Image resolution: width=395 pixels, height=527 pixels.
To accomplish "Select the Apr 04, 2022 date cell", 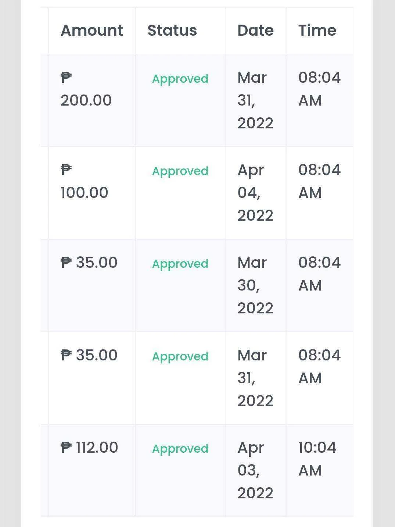I will click(255, 193).
